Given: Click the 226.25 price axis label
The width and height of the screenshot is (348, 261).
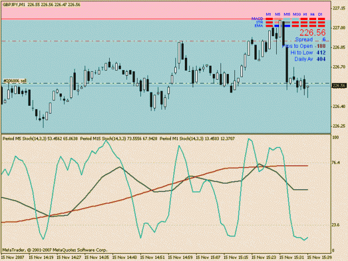Looking at the screenshot, I should 339,126.
